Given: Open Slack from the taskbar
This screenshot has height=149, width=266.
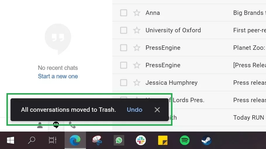Looking at the screenshot, I should [141, 140].
